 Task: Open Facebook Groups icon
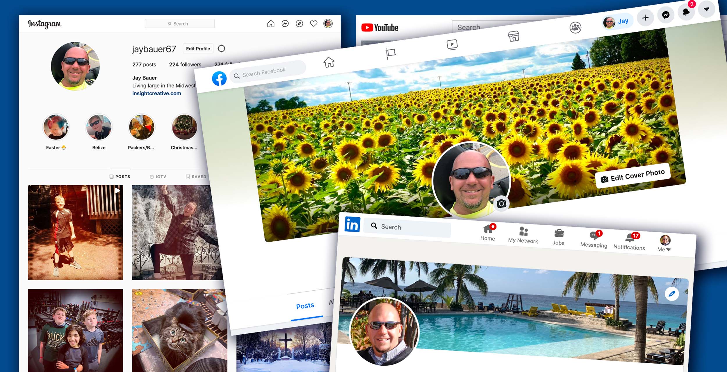pyautogui.click(x=575, y=28)
